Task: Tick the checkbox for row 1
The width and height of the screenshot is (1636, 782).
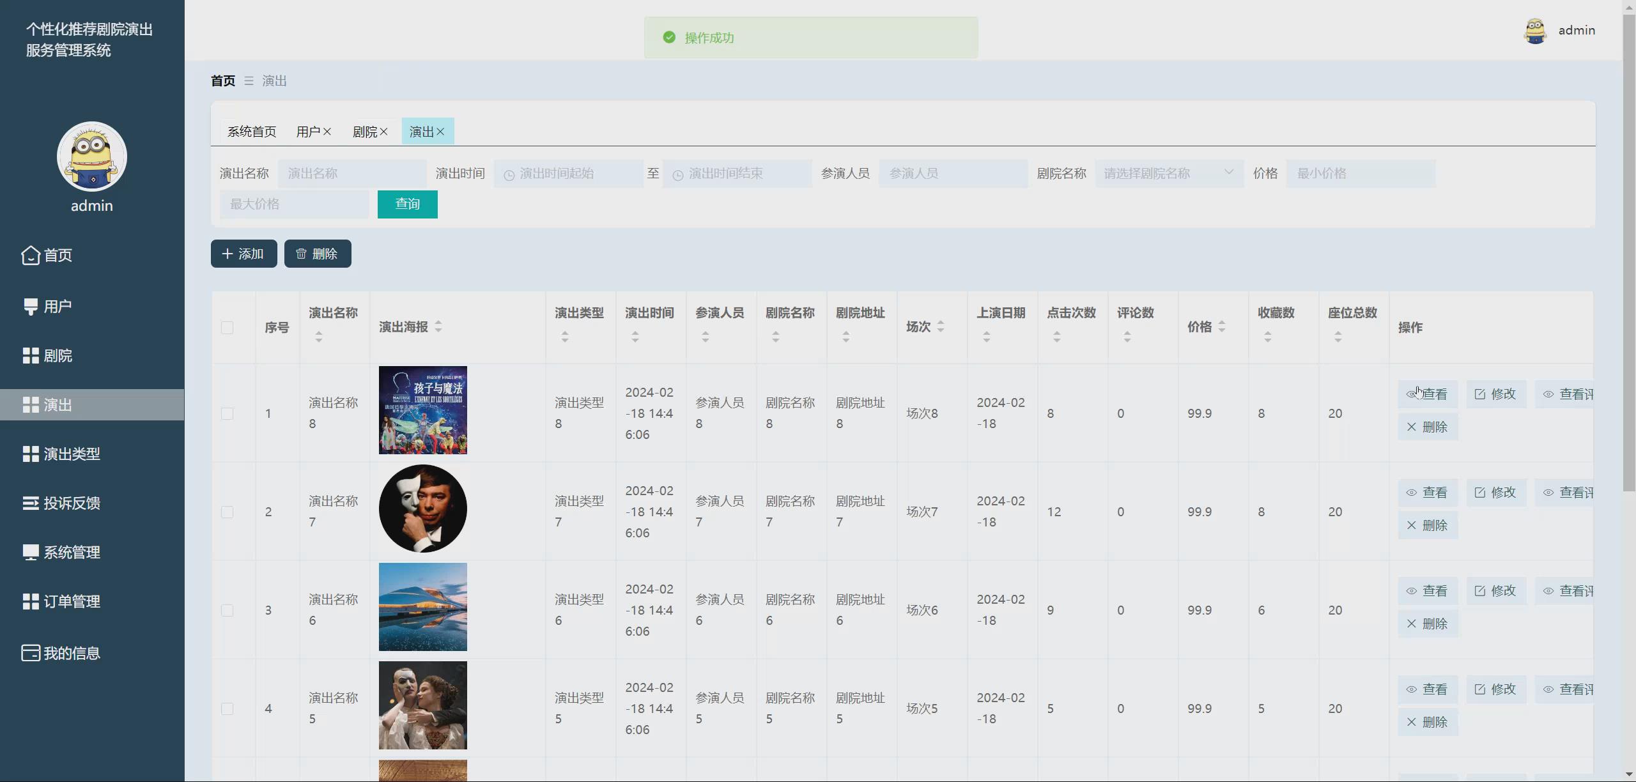Action: (x=227, y=413)
